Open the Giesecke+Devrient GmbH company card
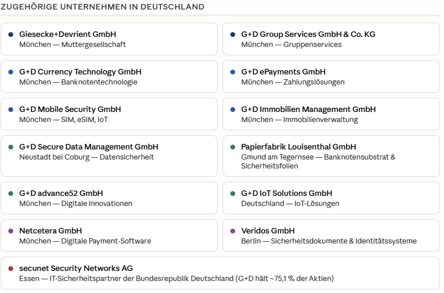Screen dimensions: 444x293 point(109,39)
